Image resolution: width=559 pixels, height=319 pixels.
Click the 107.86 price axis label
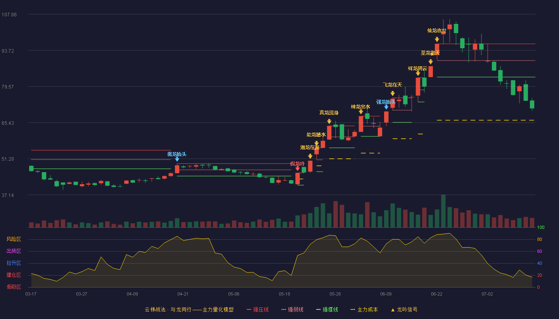(x=9, y=15)
